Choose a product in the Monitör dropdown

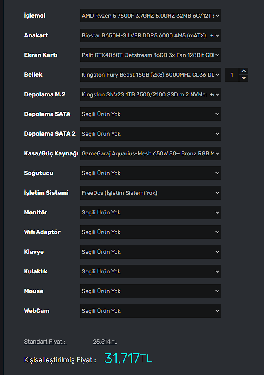[150, 212]
